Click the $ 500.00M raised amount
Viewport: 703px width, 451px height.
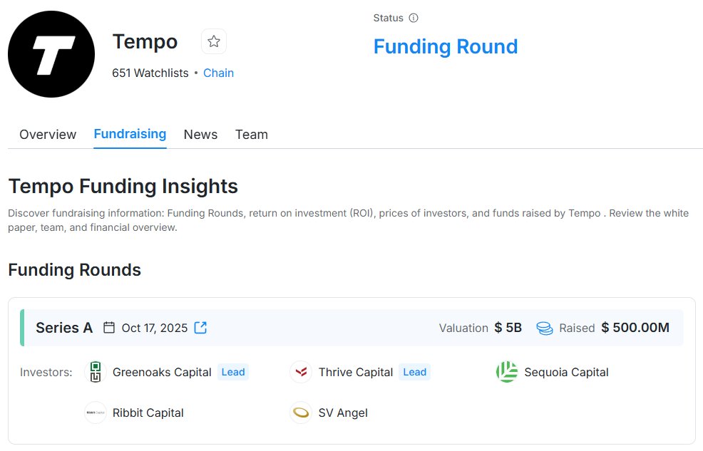[x=635, y=328]
